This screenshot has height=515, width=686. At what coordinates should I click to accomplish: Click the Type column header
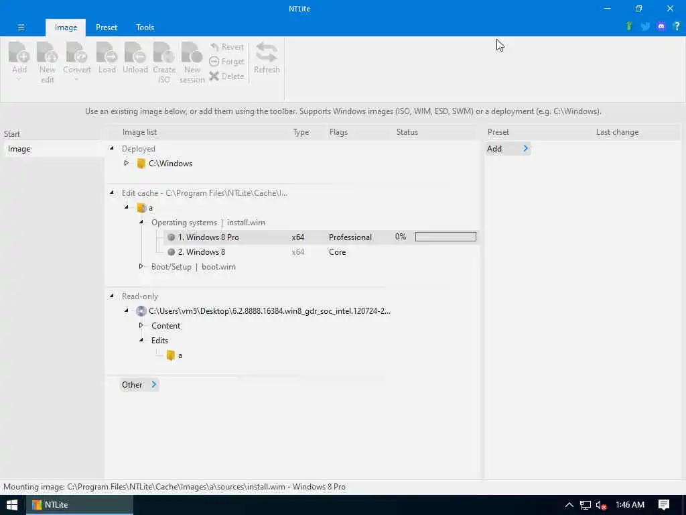click(301, 132)
